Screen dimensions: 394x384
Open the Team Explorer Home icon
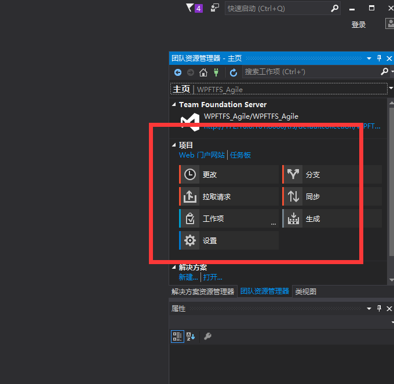[203, 72]
